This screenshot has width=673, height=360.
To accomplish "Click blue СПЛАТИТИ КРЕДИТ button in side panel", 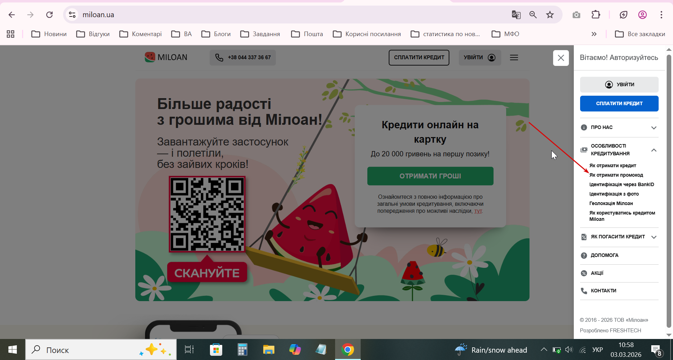I will coord(619,103).
